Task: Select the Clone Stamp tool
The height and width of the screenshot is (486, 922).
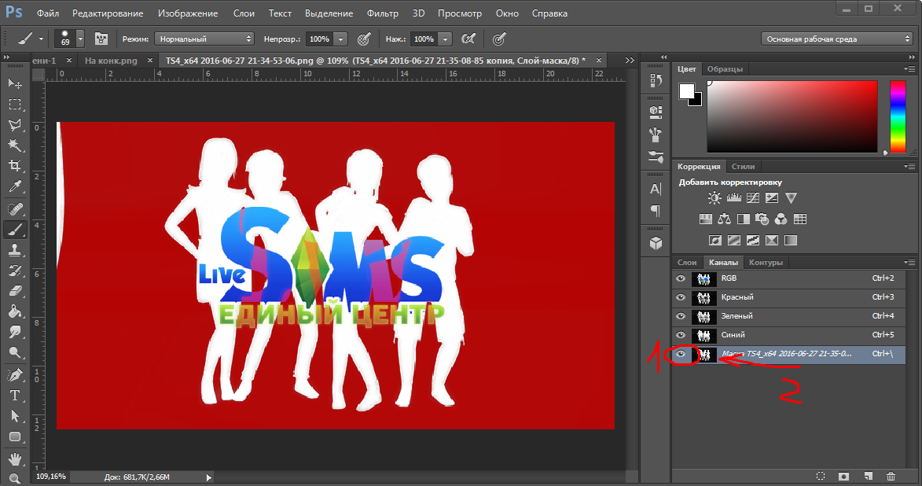Action: click(15, 250)
